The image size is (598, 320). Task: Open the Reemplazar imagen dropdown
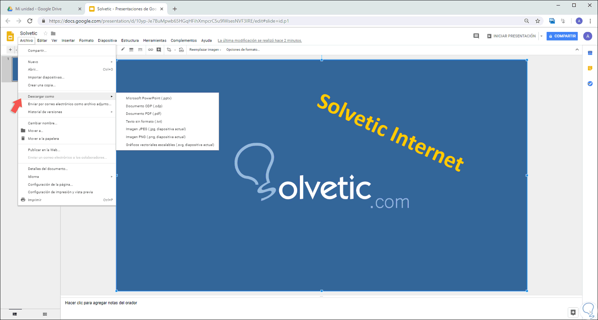coord(205,50)
